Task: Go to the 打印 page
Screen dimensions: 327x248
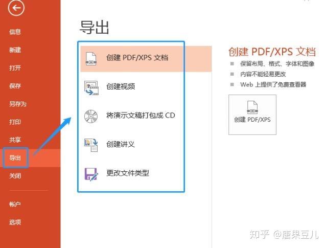Action: [15, 122]
